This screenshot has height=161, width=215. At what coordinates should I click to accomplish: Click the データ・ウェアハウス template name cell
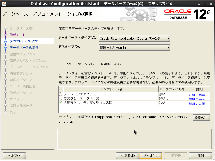[111, 94]
